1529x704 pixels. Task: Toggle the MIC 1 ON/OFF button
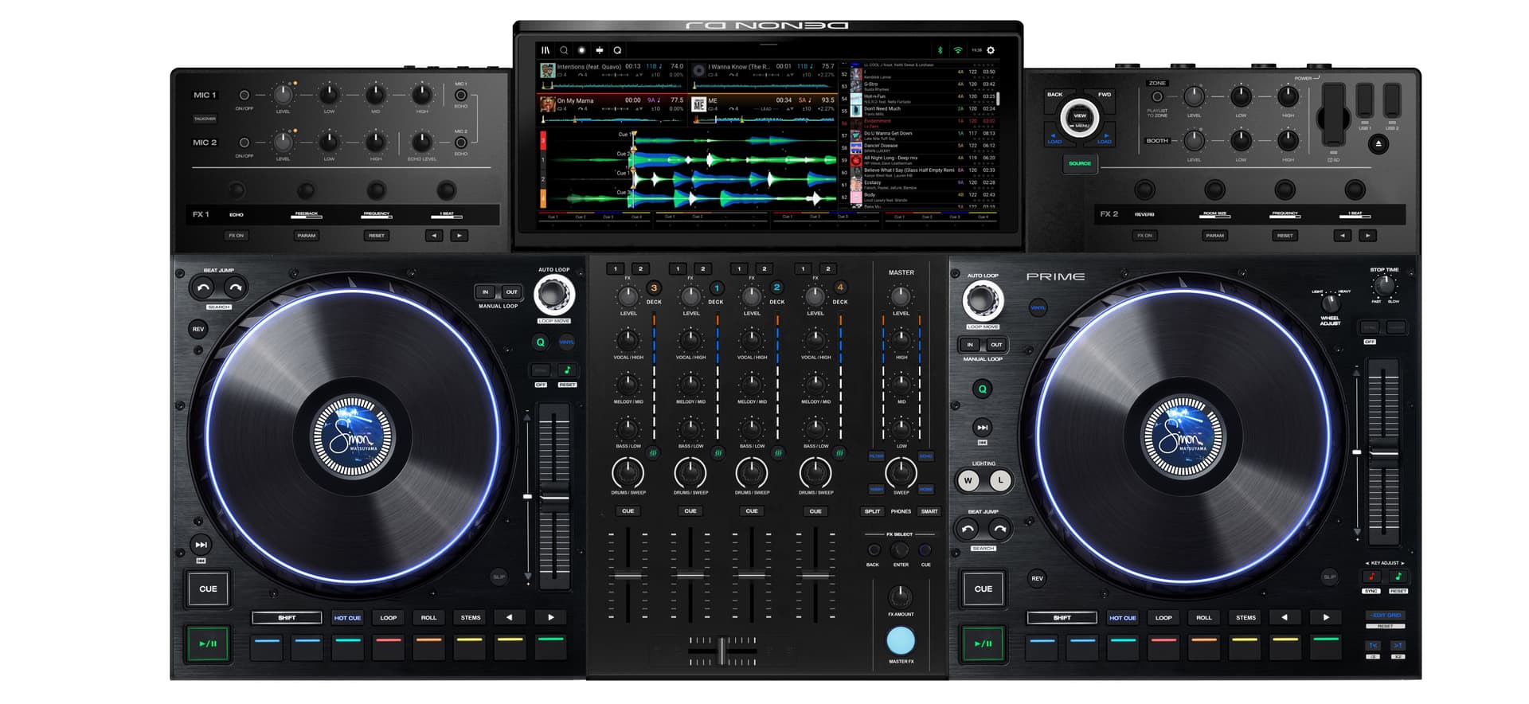[244, 96]
